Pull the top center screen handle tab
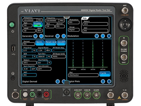141x106 pixels. (x=67, y=17)
